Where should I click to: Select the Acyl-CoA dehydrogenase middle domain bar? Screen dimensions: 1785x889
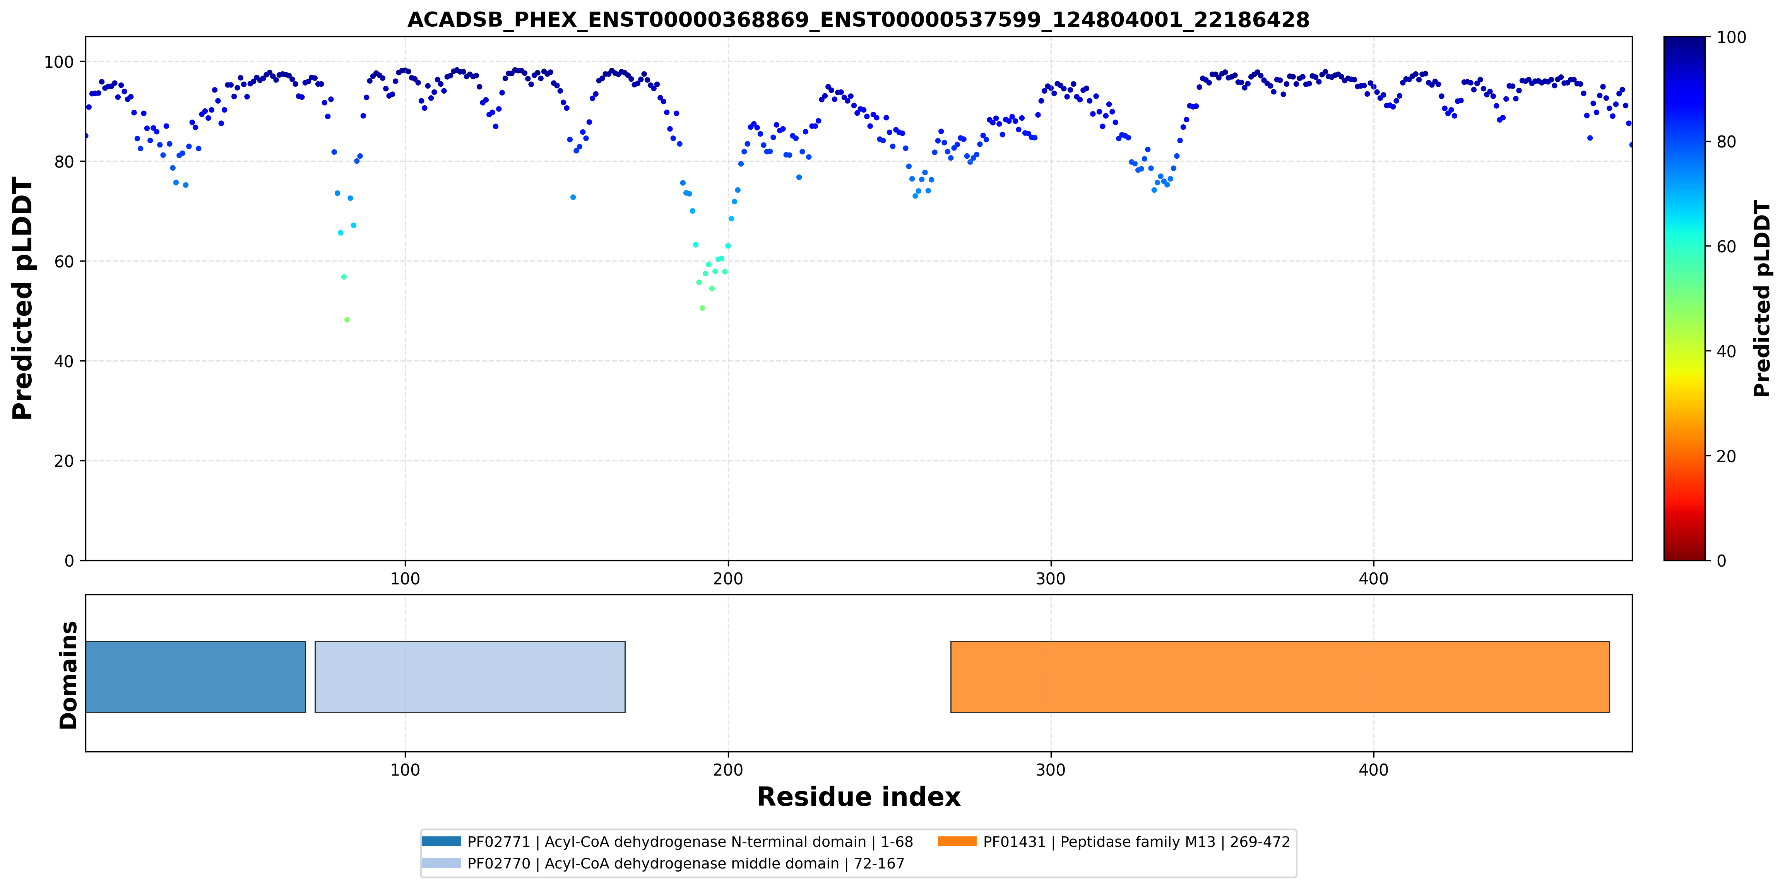tap(470, 677)
